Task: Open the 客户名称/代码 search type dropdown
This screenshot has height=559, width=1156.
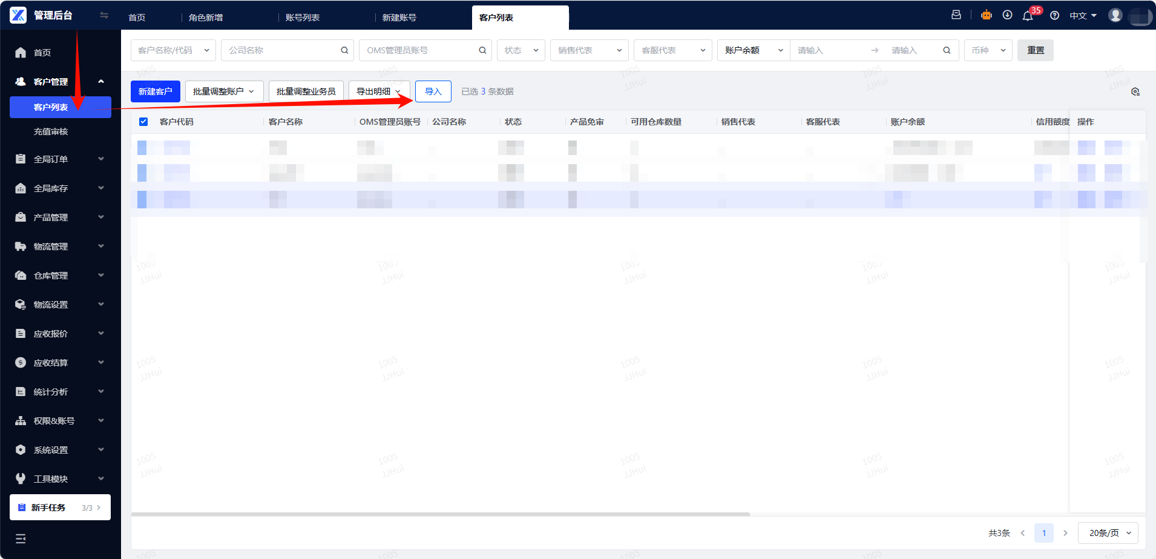Action: coord(173,50)
